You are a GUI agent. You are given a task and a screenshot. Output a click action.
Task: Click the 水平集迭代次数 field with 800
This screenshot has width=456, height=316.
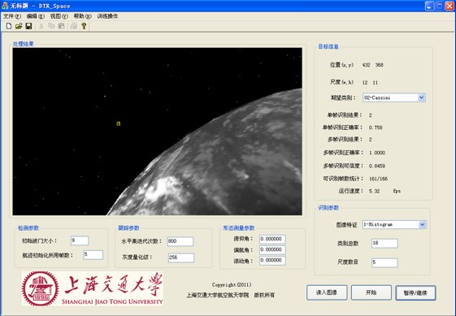click(180, 241)
